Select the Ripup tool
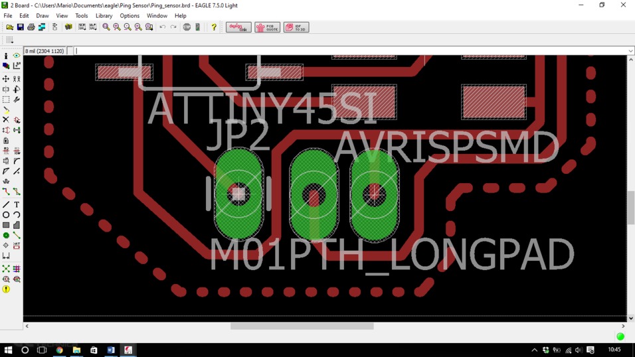Viewport: 635px width, 357px height. pos(17,192)
